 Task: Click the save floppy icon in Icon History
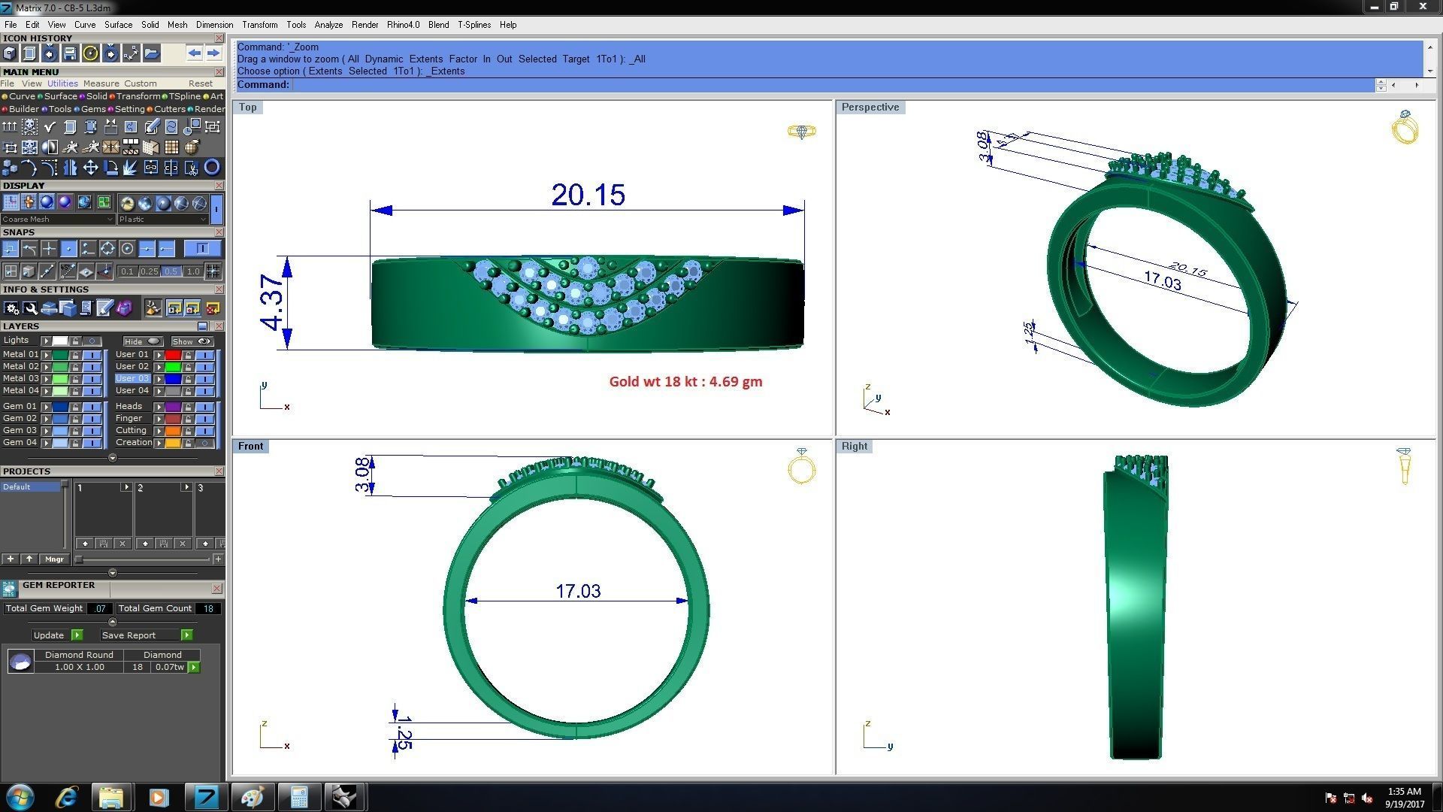[70, 53]
